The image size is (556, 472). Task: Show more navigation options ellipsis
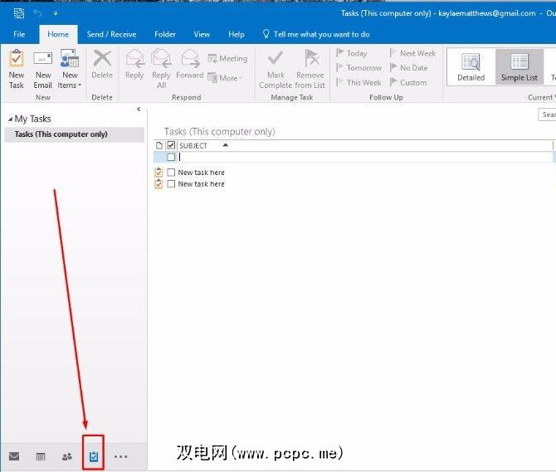click(x=120, y=456)
